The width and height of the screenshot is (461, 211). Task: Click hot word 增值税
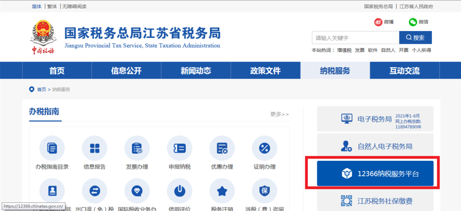(x=344, y=50)
